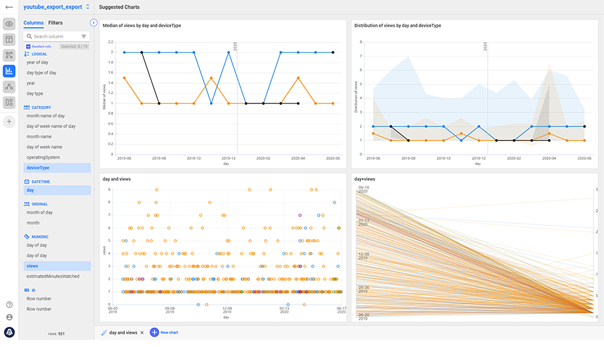Collapse the LOGICAL column group
Viewport: 604px width, 347px height.
(x=39, y=54)
